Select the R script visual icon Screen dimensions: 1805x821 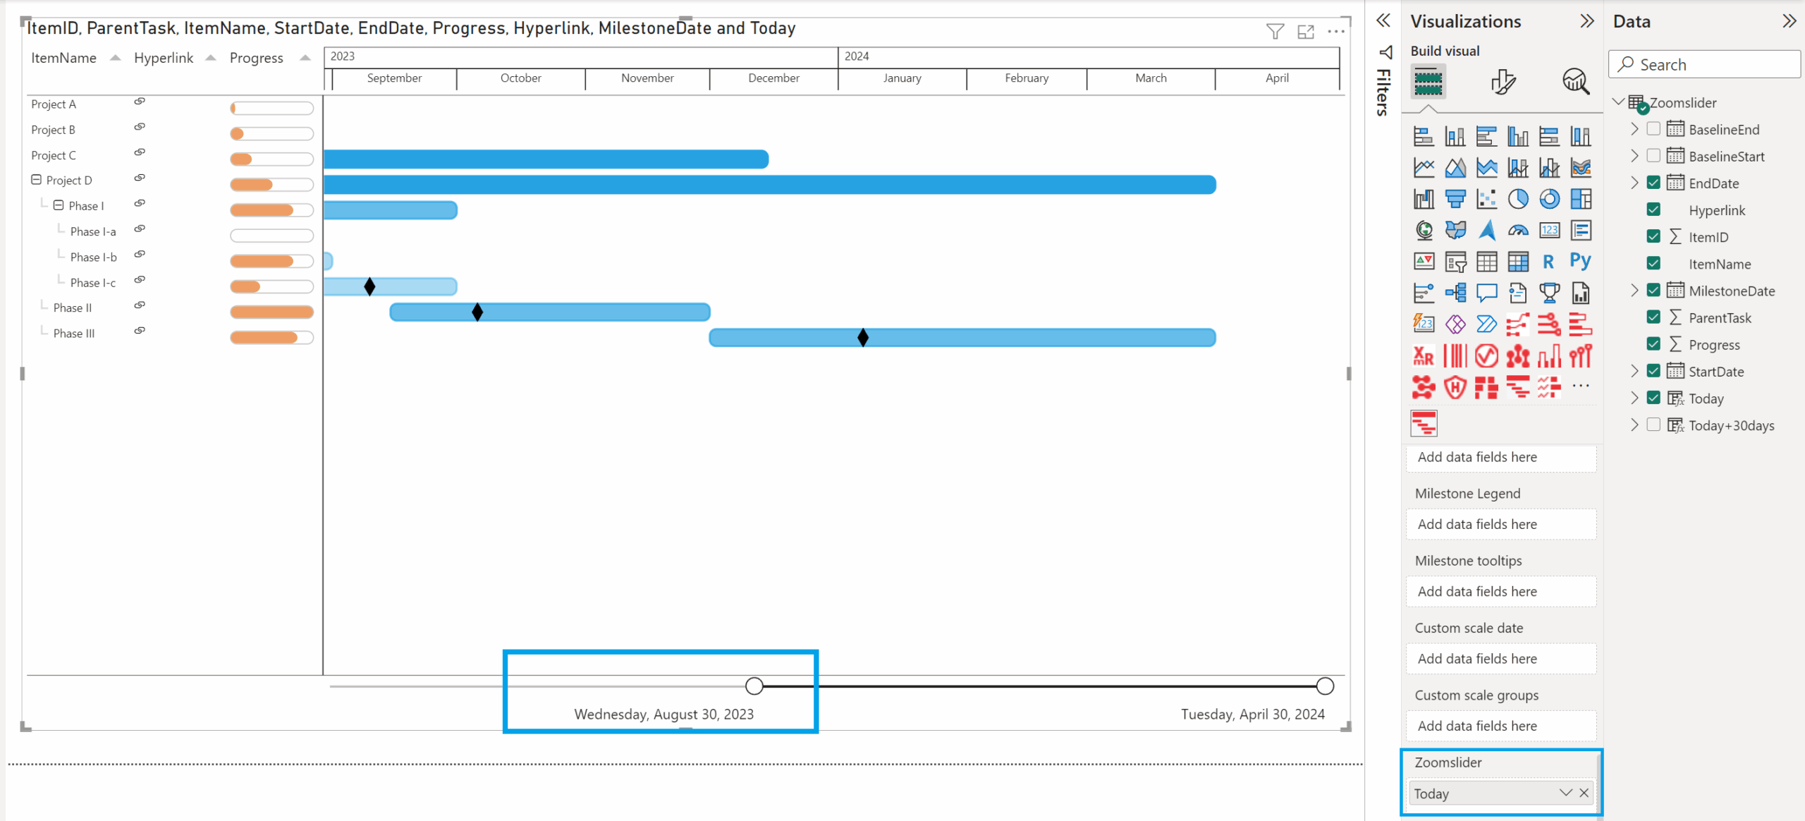[x=1549, y=262]
